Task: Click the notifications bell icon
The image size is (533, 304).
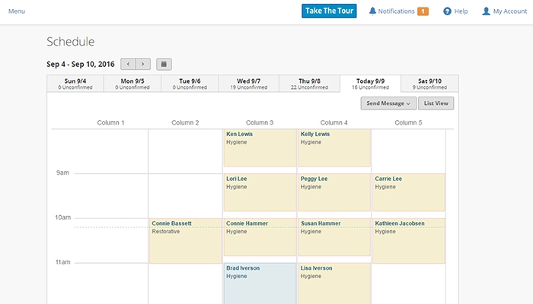Action: 372,11
